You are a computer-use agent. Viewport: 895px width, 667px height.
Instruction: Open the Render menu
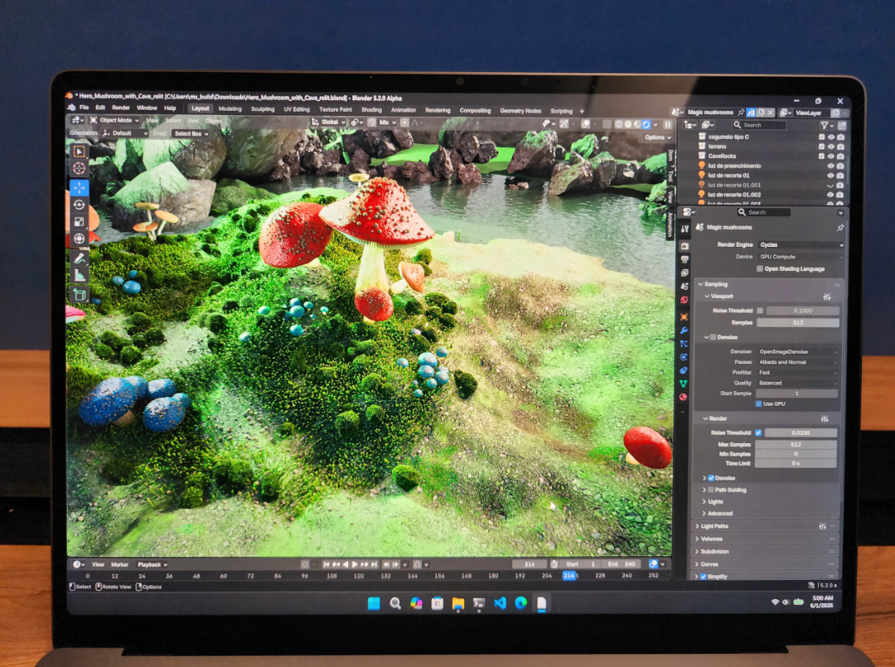[120, 108]
